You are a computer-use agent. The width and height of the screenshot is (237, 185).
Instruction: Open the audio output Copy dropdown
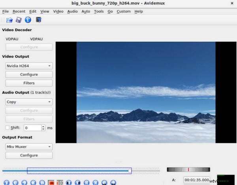(x=29, y=102)
